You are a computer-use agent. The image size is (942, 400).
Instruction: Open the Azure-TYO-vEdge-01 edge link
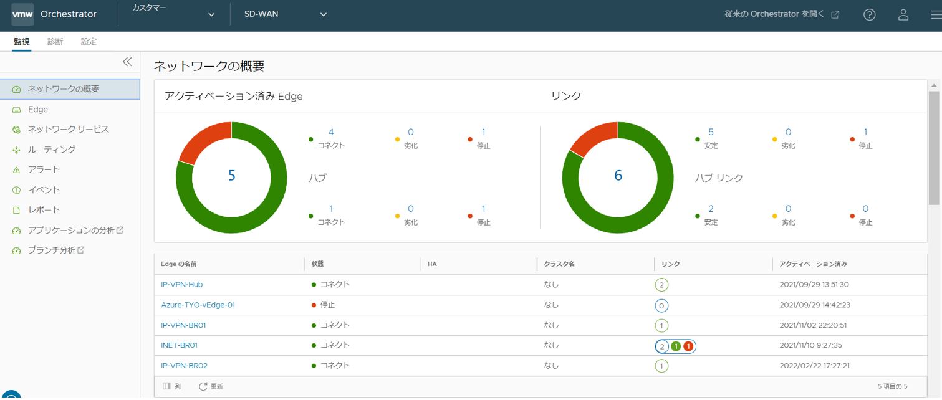coord(198,305)
